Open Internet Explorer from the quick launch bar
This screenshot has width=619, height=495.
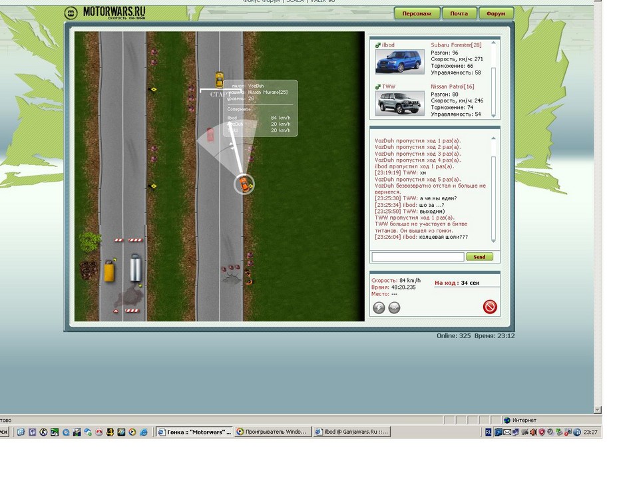[144, 432]
